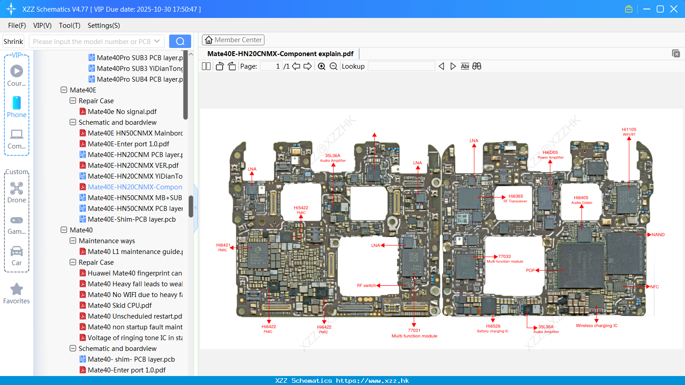Image resolution: width=685 pixels, height=385 pixels.
Task: Select the Mate40E-HN20CNMX-Component explain.pdf tab
Action: pyautogui.click(x=280, y=53)
